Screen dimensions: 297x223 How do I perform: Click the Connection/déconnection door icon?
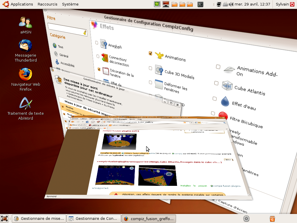pos(105,58)
